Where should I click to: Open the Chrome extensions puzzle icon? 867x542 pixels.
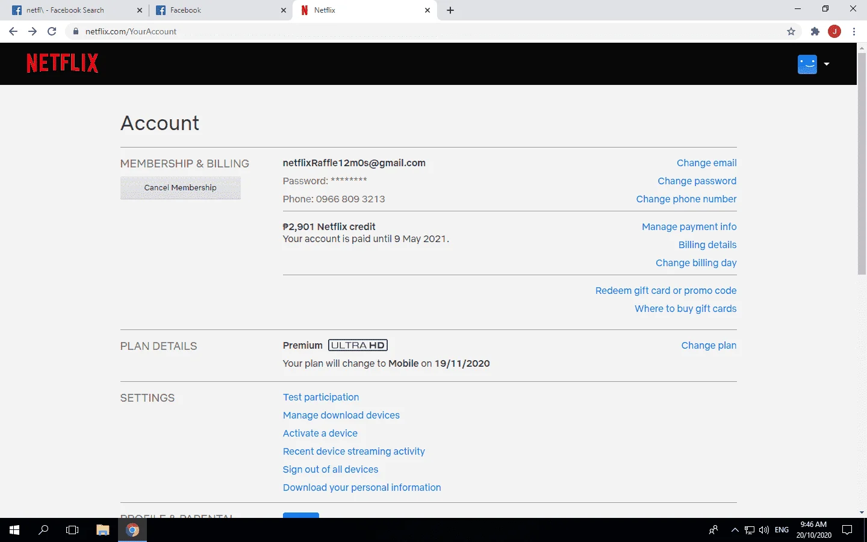(815, 31)
